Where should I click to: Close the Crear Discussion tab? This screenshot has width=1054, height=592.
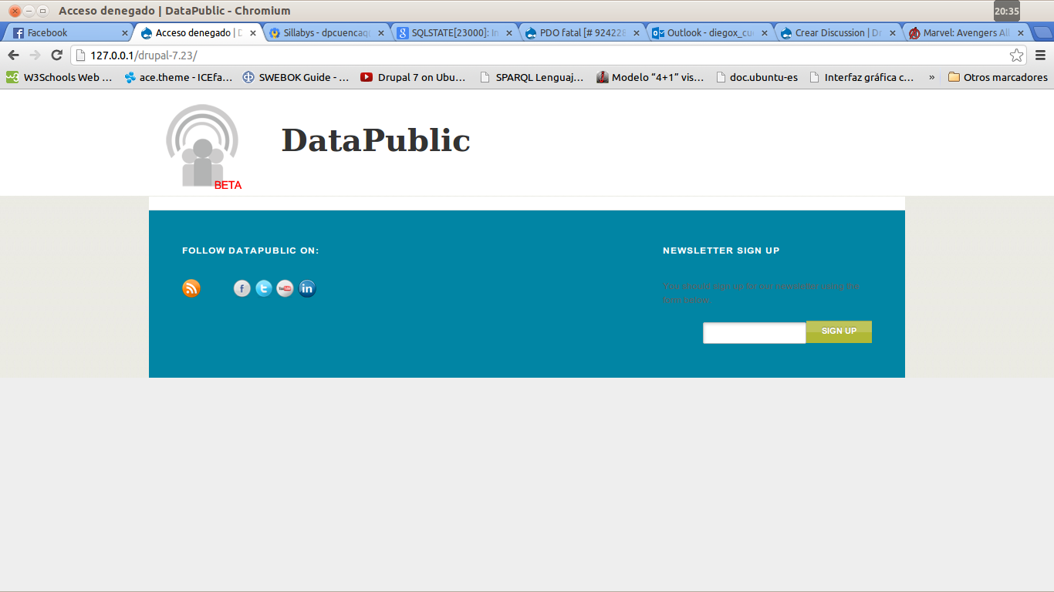point(893,33)
